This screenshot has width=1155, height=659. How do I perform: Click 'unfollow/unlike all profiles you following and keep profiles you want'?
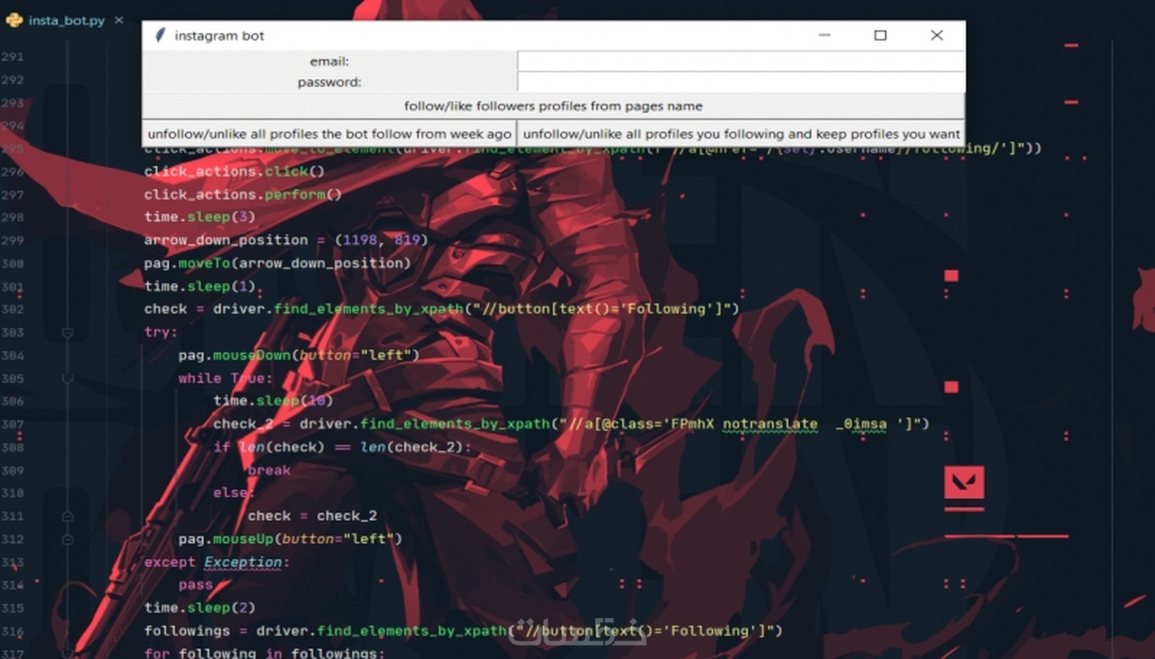point(741,134)
